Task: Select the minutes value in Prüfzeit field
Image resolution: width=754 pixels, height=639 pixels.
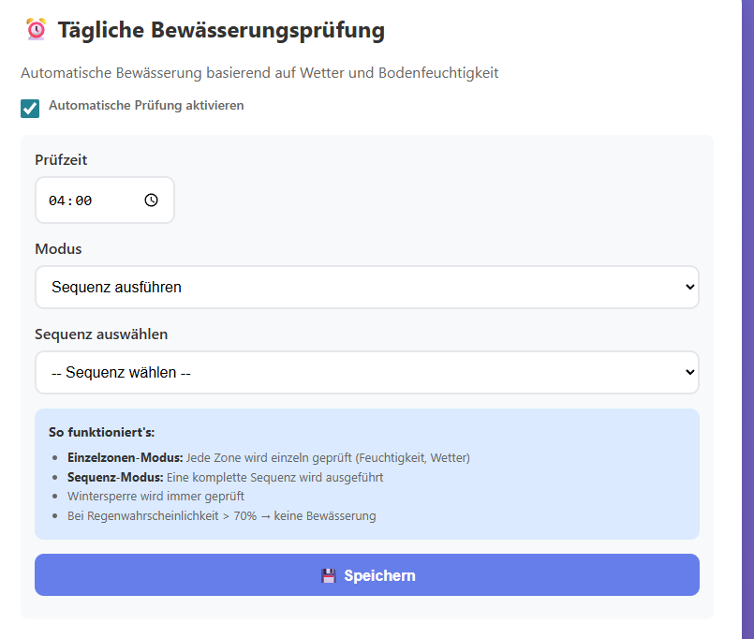Action: pyautogui.click(x=83, y=201)
